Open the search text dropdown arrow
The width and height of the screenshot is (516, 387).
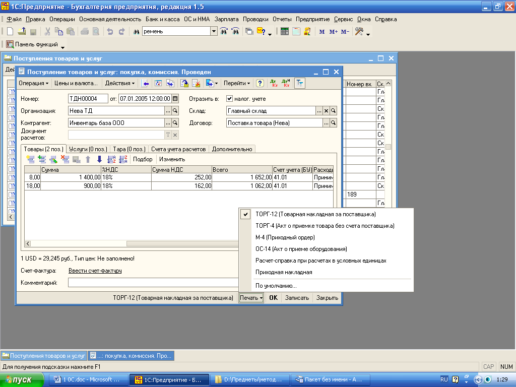pos(214,31)
